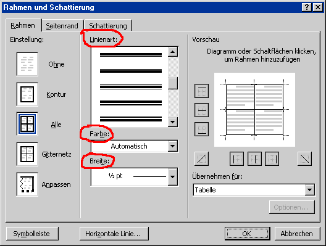Select the second line style in Linienart
Viewport: 326px width, 246px height.
click(131, 71)
